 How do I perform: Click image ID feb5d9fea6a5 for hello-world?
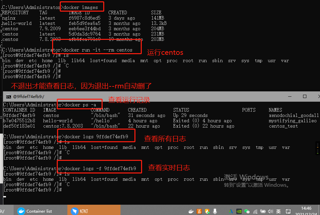[85, 23]
